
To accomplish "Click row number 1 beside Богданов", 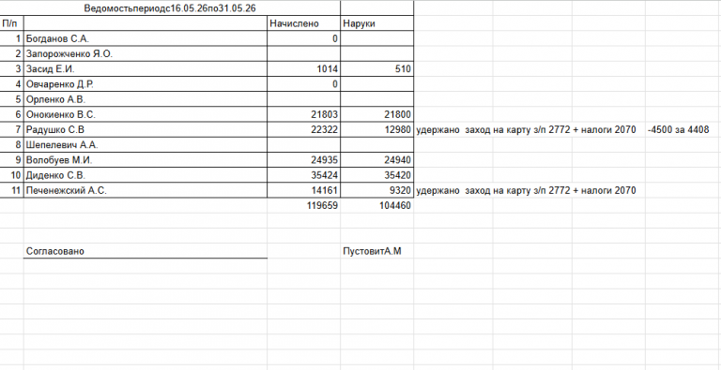I will 11,38.
